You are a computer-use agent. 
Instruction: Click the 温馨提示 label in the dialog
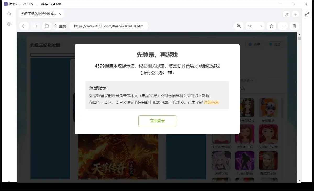point(99,88)
